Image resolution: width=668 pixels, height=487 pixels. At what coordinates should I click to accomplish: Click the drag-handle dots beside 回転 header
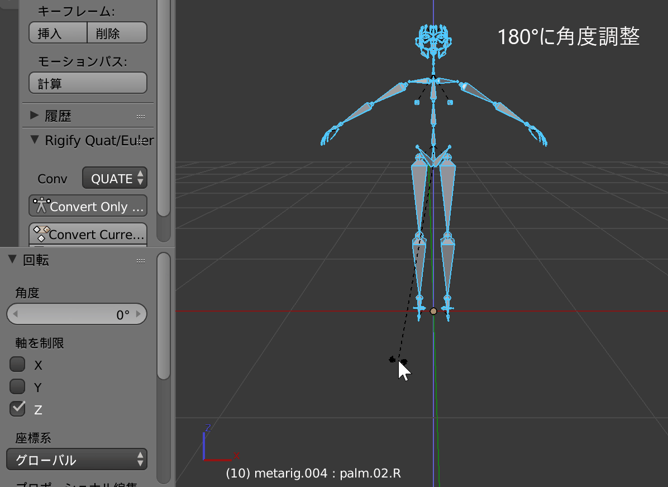(x=141, y=260)
